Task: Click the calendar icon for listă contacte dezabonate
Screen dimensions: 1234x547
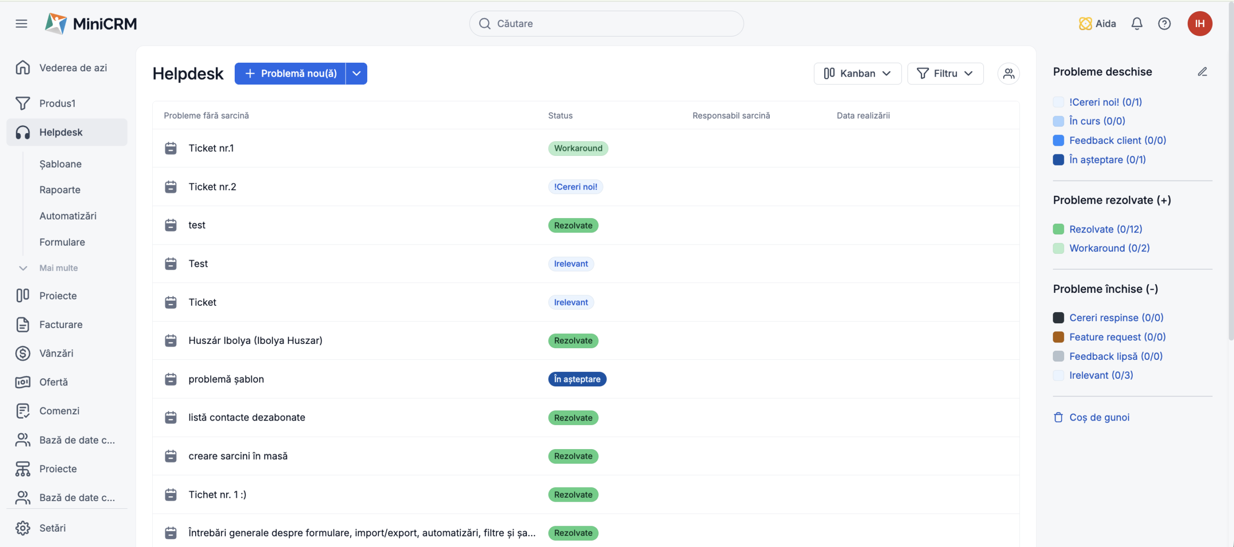Action: click(x=171, y=417)
